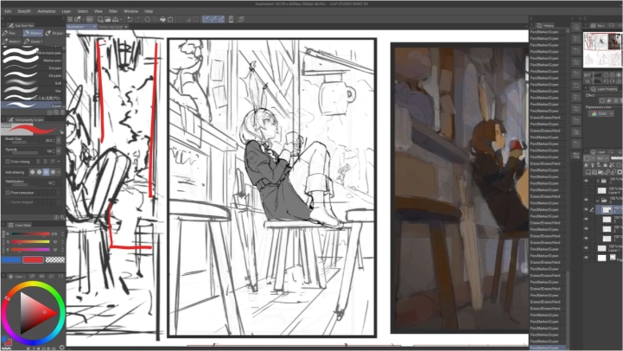Click the Scale/Rotate transform icon in toolbar
Viewport: 623px width, 351px height.
pyautogui.click(x=170, y=19)
